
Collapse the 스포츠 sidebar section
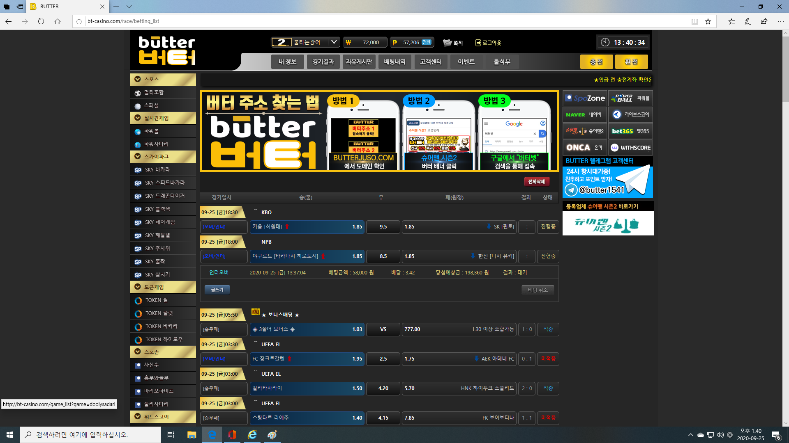click(x=138, y=79)
